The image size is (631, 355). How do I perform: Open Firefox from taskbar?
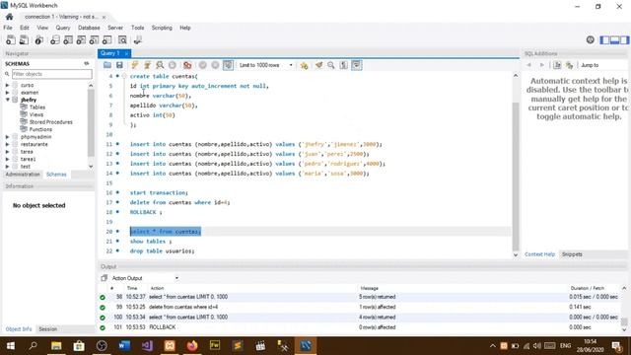point(192,346)
